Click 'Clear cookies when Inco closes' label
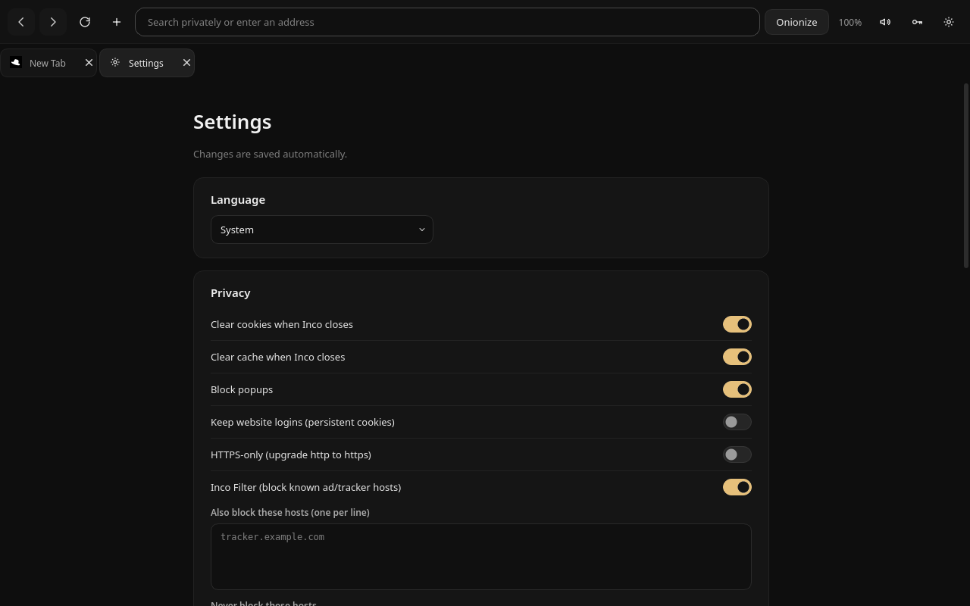Viewport: 970px width, 606px height. click(282, 324)
